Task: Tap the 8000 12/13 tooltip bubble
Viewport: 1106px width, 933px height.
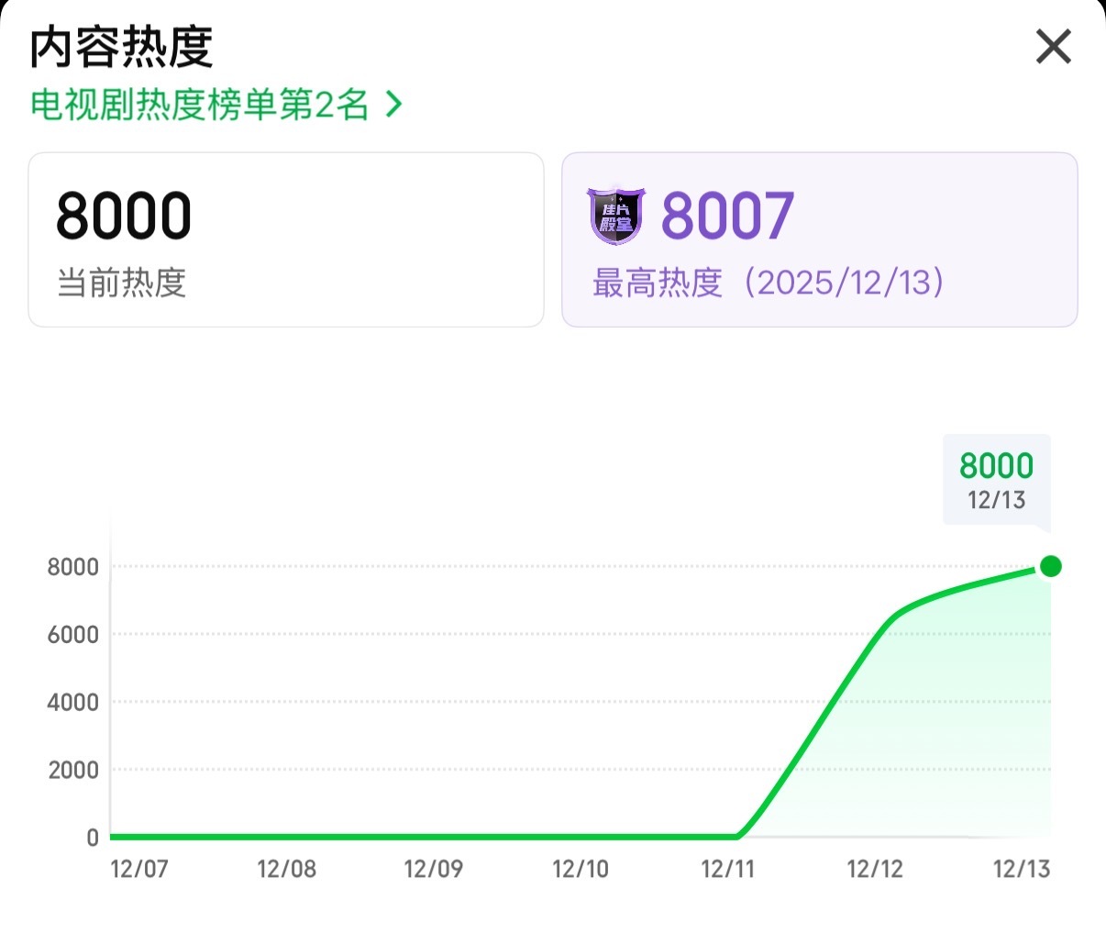Action: (997, 481)
